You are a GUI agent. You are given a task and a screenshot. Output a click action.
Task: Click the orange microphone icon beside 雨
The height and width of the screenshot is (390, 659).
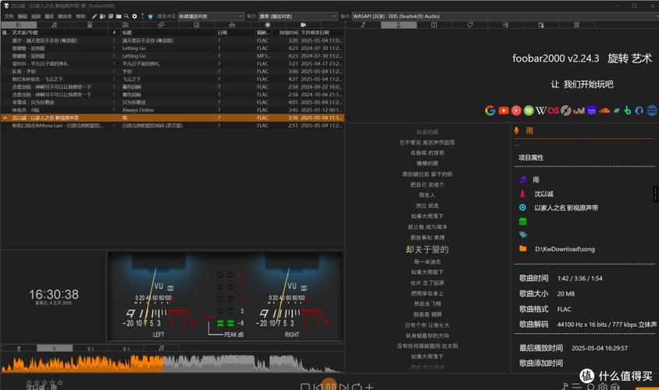[516, 131]
